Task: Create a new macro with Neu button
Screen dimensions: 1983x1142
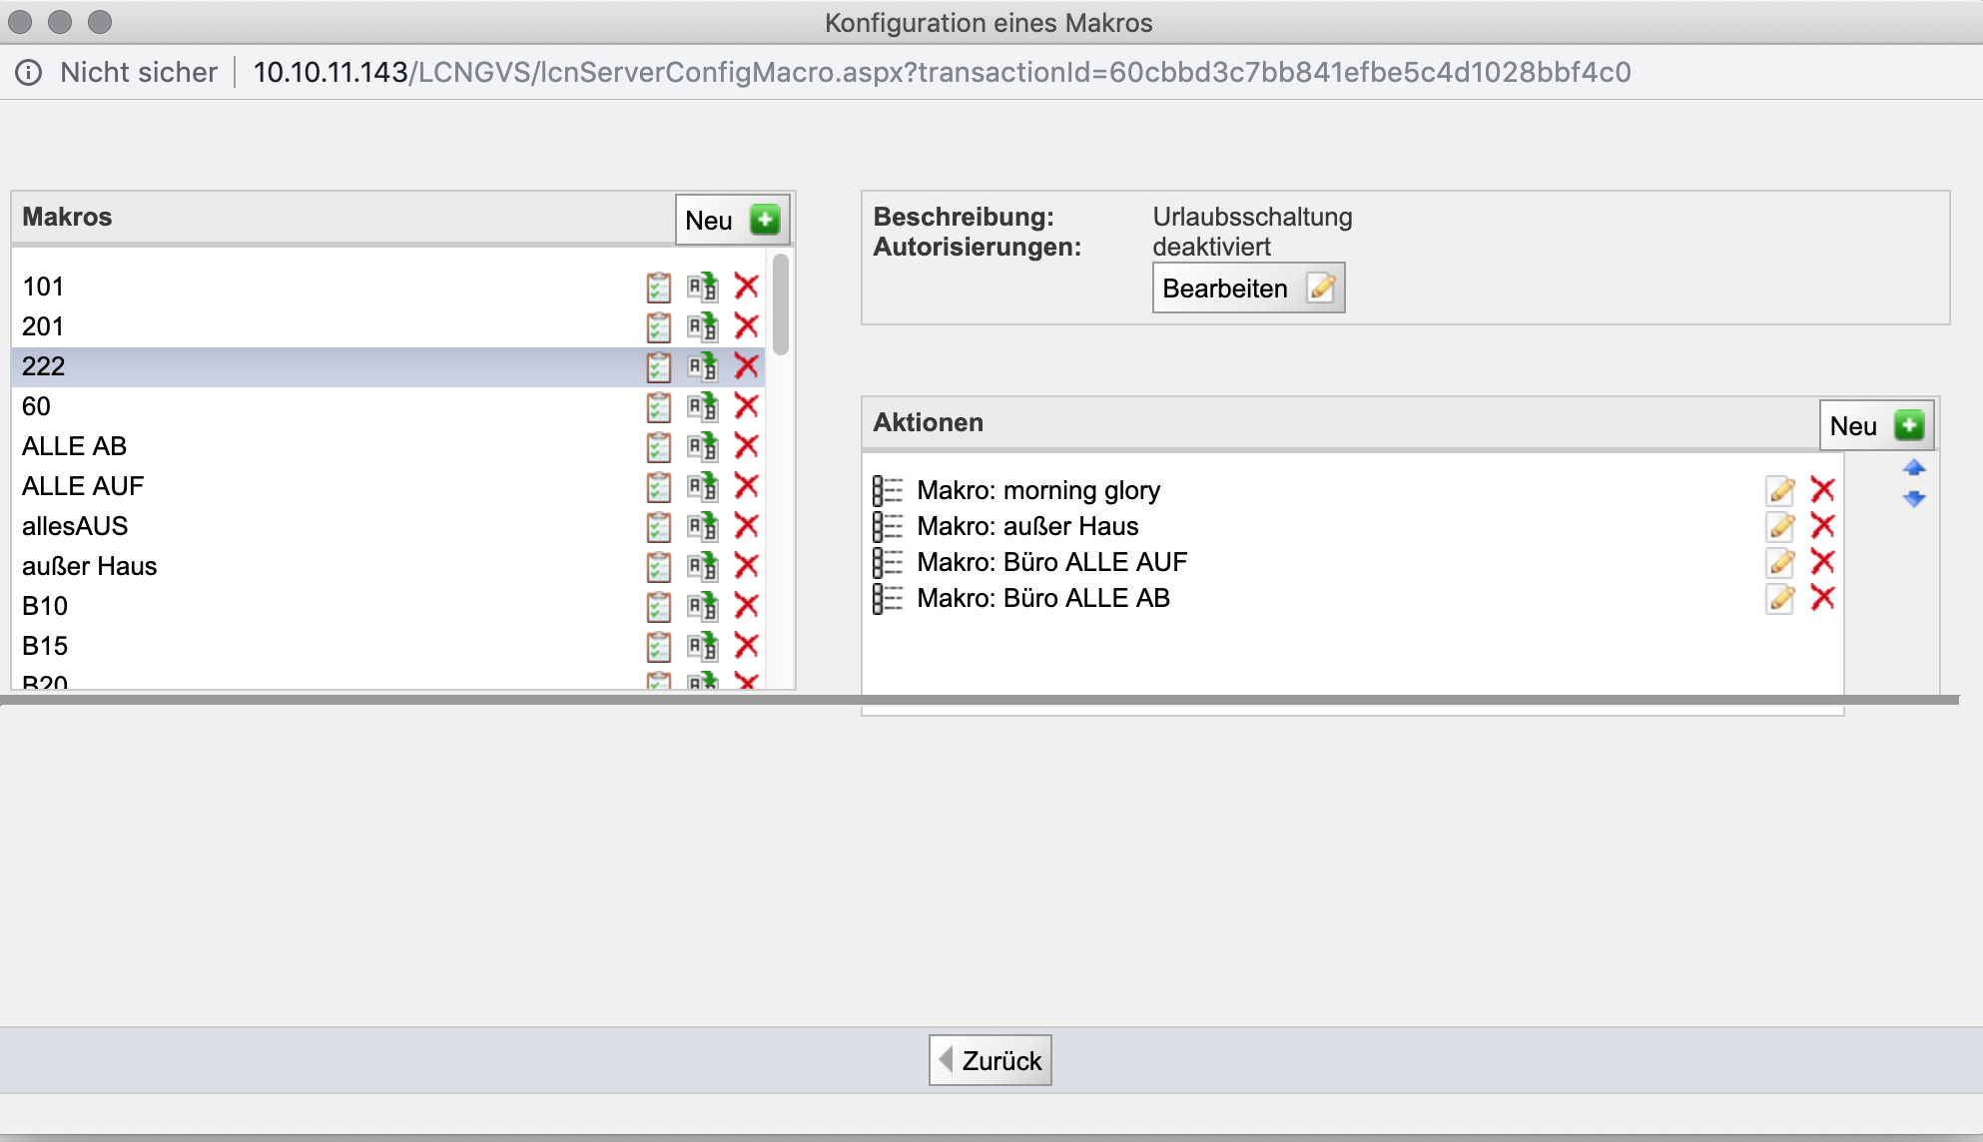Action: tap(732, 220)
